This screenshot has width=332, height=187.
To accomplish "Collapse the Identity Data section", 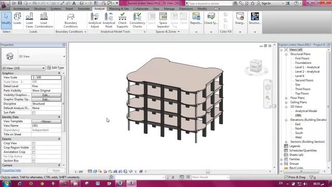I will (59, 117).
